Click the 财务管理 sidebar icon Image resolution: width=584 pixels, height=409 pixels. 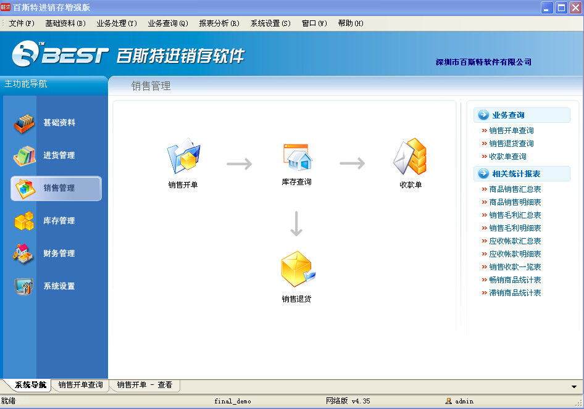tap(23, 254)
